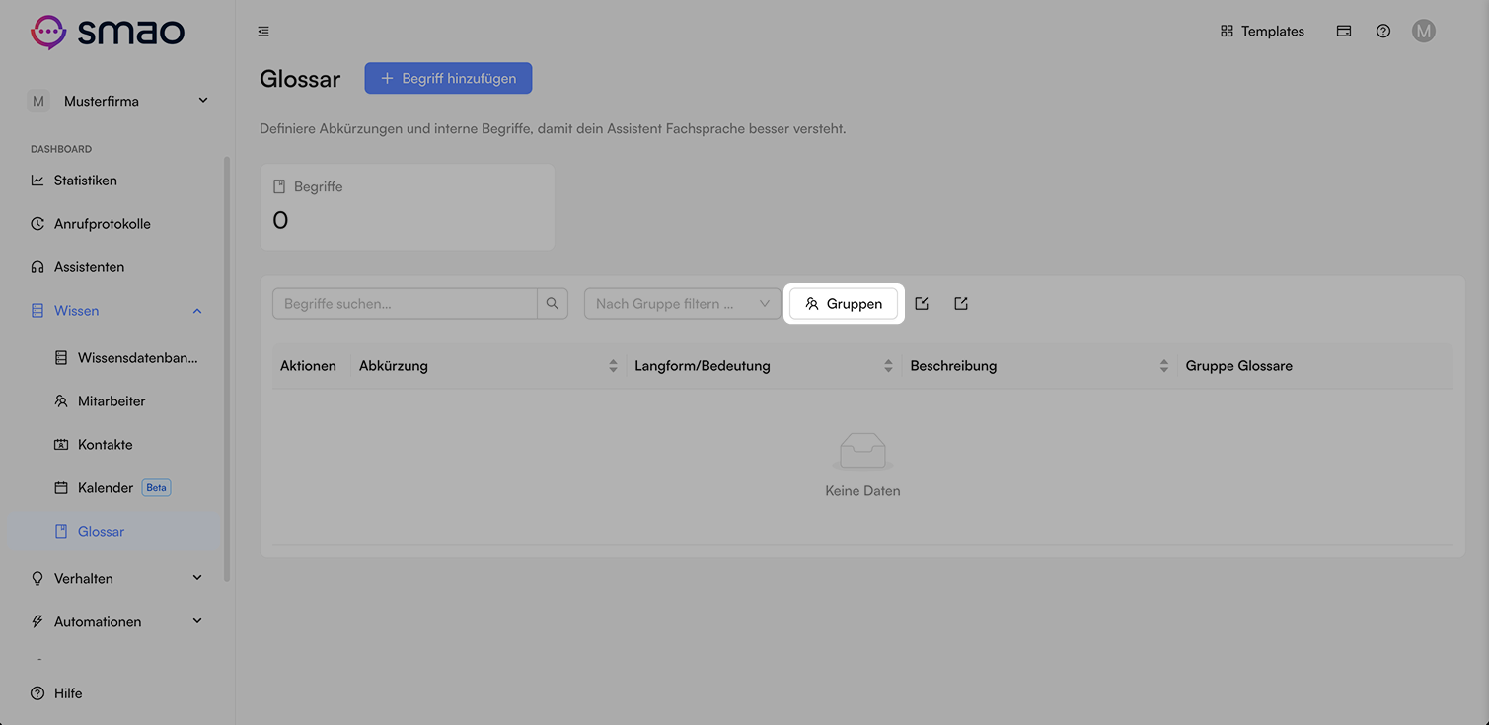Open the Nach Gruppe filtern dropdown

click(683, 304)
